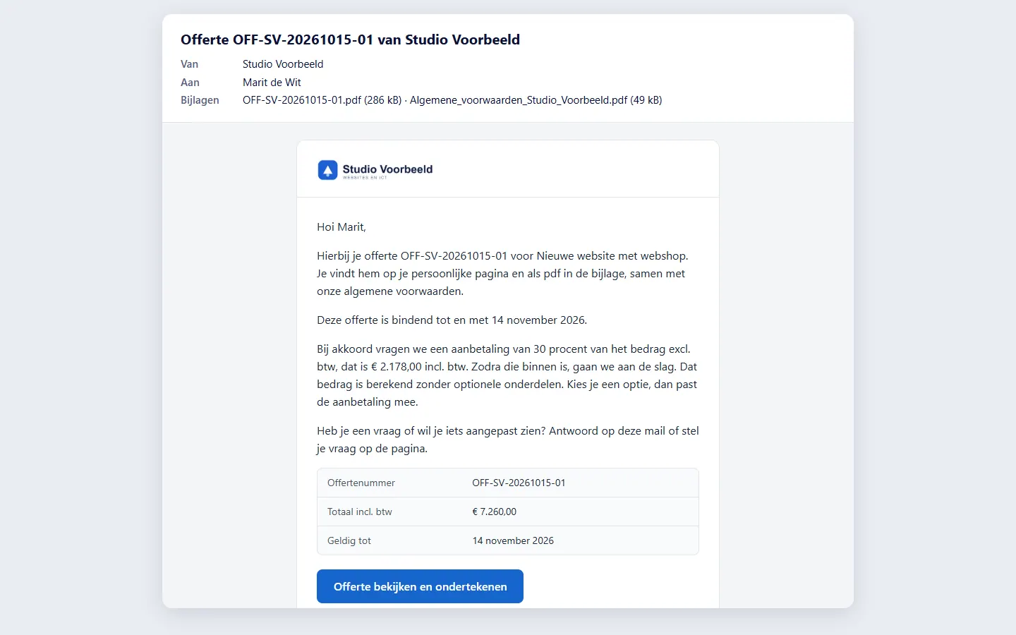Open the OFF-SV-20261015-01.pdf attachment

[x=322, y=100]
